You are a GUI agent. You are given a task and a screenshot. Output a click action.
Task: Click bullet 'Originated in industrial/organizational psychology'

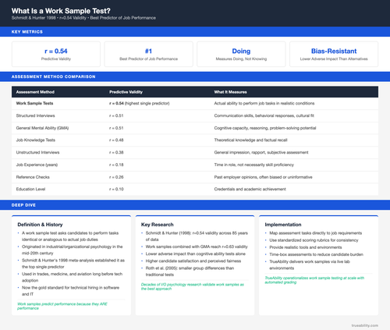pyautogui.click(x=73, y=250)
